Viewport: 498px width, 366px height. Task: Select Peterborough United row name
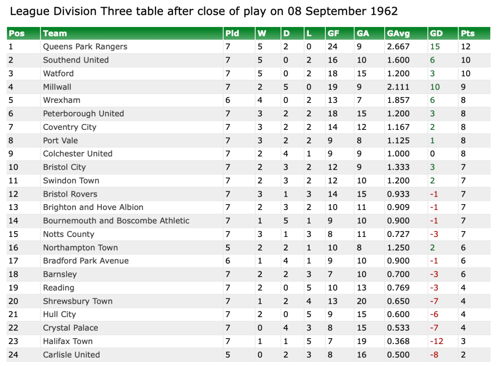(x=83, y=114)
